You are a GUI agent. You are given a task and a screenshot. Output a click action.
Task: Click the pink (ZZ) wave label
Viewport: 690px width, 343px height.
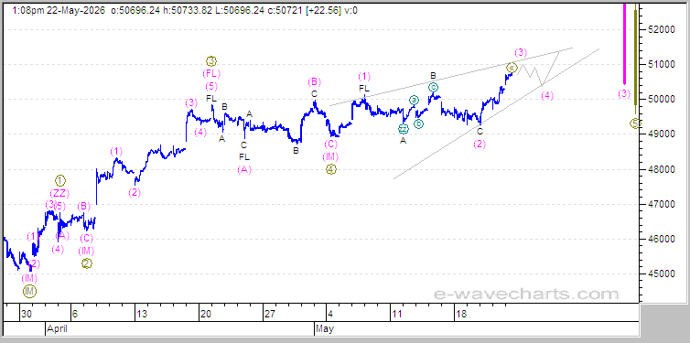59,193
